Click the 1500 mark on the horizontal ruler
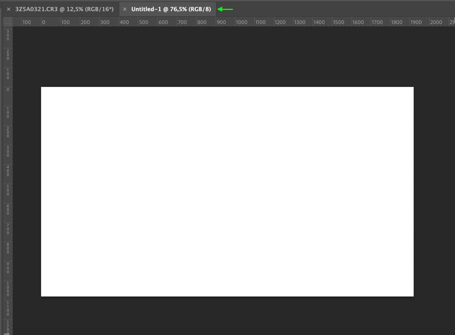The height and width of the screenshot is (335, 455). [x=339, y=22]
